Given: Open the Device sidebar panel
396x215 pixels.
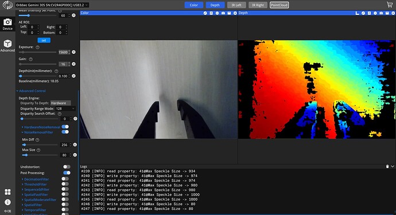Looking at the screenshot, I should (x=7, y=24).
